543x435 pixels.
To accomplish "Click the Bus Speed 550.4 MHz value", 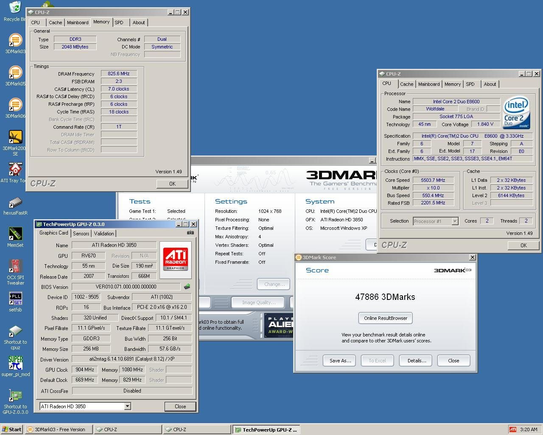I will 433,195.
